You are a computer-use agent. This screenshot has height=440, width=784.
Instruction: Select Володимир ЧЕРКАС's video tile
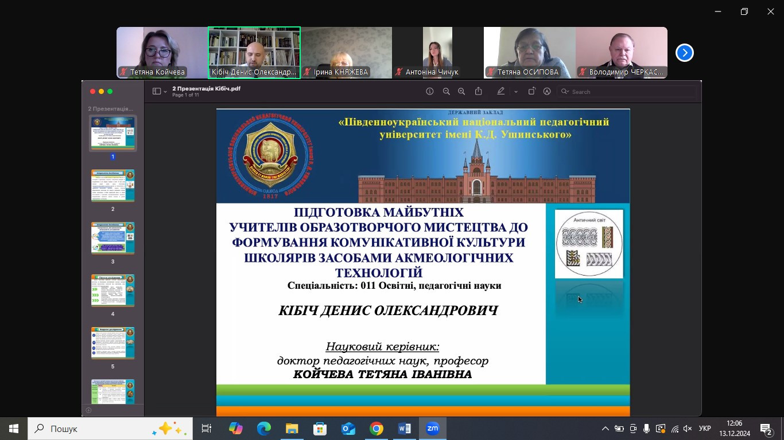tap(622, 53)
